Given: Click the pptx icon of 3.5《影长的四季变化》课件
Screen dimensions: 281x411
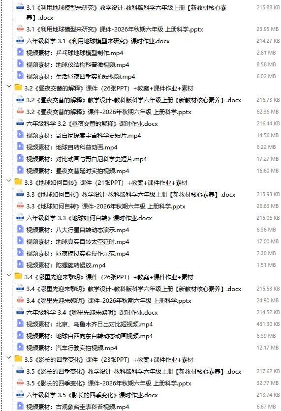Looking at the screenshot, I should pyautogui.click(x=20, y=382).
